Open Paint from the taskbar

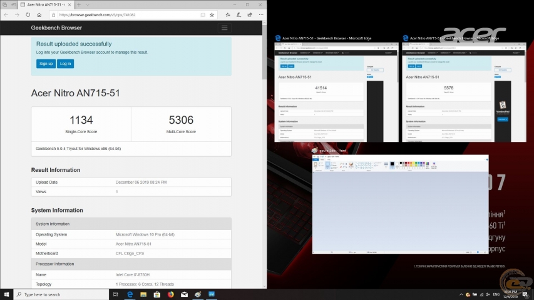198,294
